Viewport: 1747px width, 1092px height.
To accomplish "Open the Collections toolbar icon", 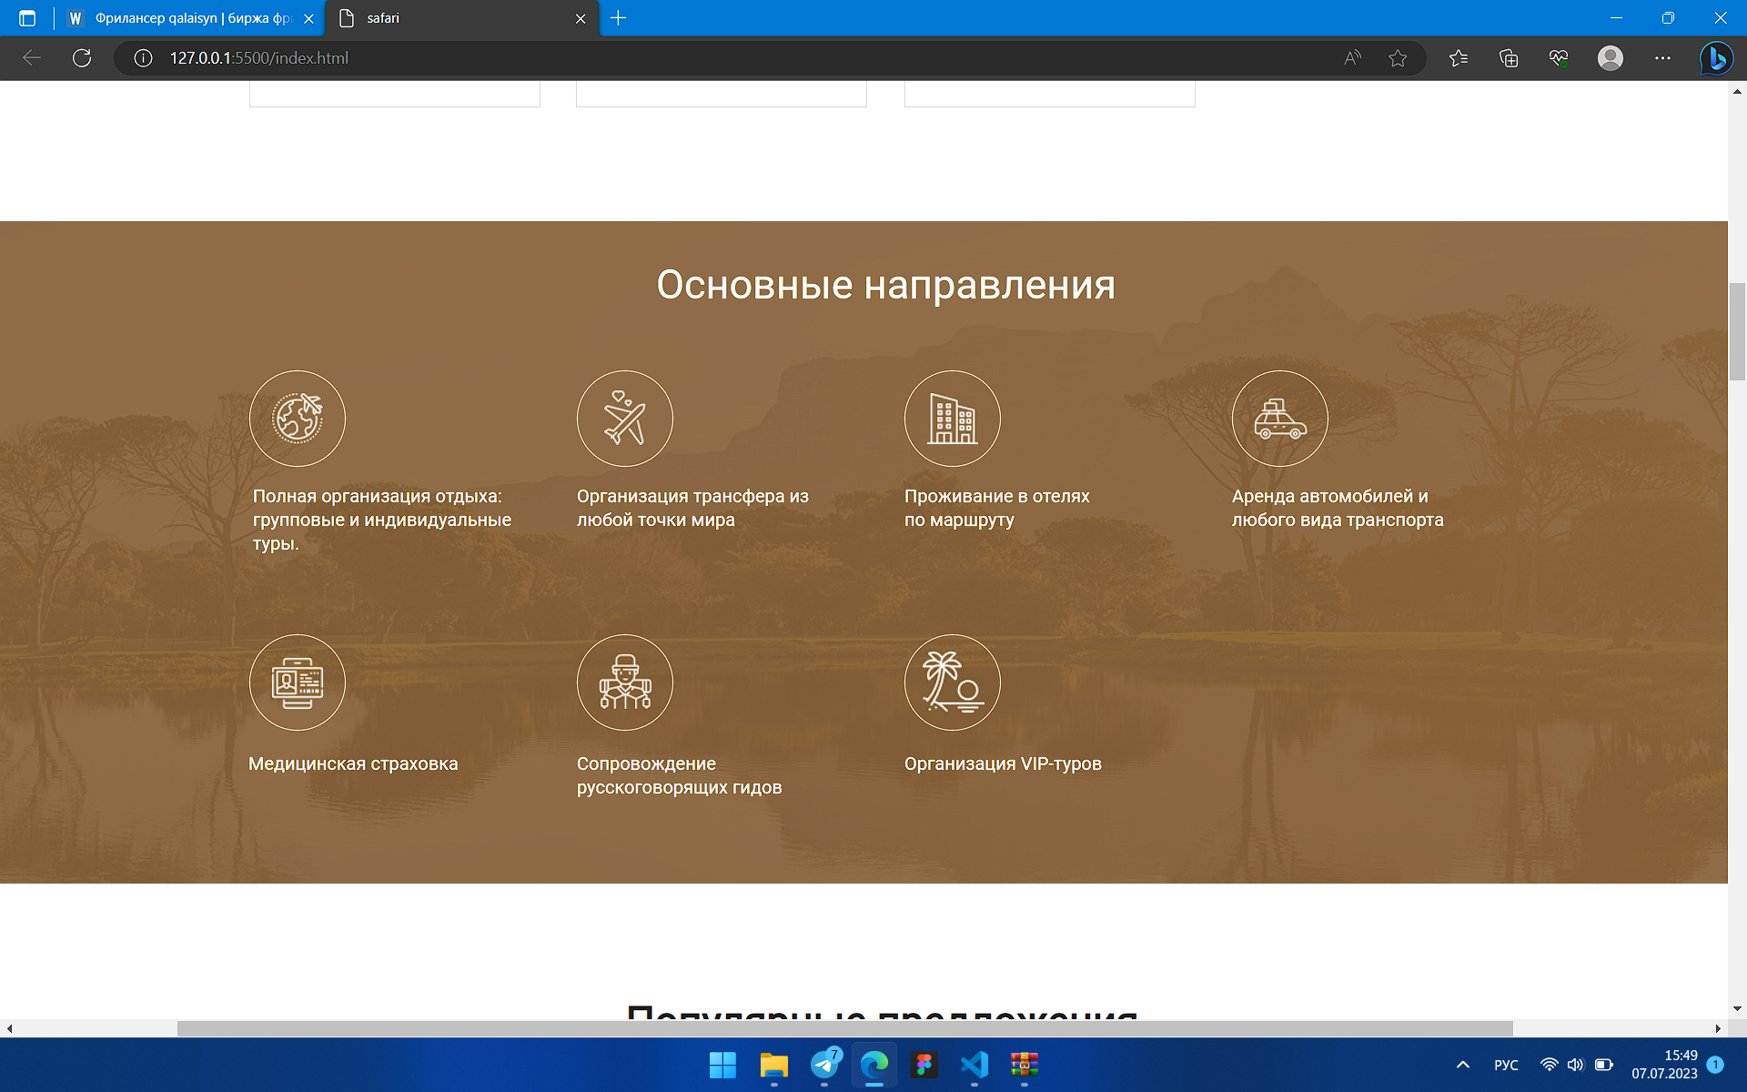I will click(1509, 58).
